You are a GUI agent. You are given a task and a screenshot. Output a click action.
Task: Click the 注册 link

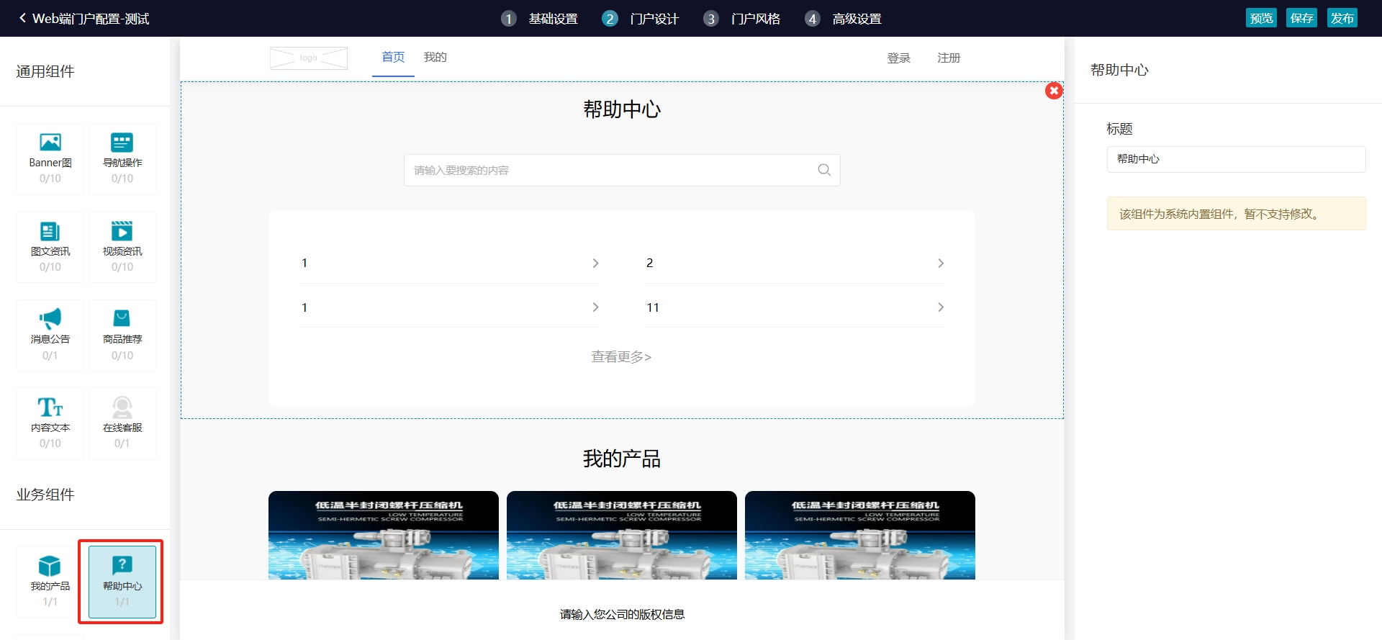click(x=949, y=58)
